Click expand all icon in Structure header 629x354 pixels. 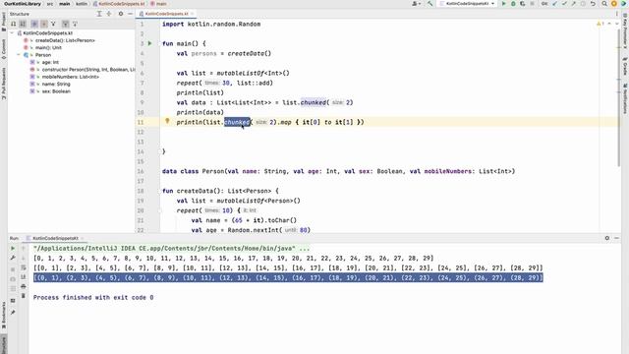point(99,14)
